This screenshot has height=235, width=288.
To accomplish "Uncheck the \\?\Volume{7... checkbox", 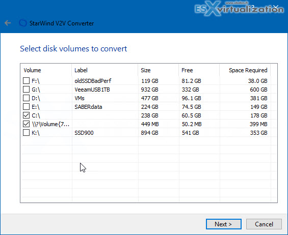I will tap(26, 124).
